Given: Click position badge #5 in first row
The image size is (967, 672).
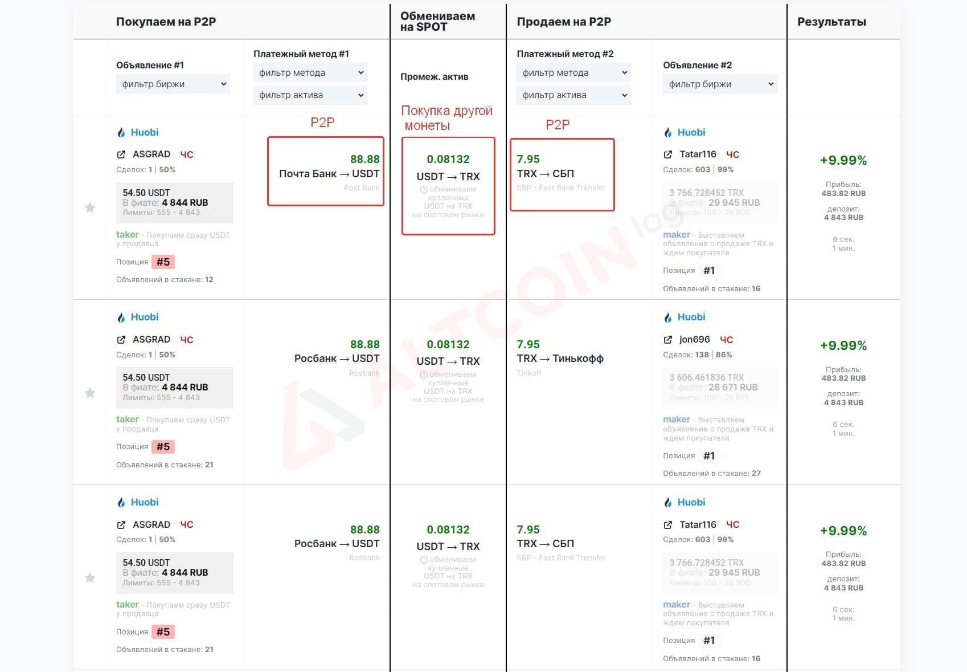Looking at the screenshot, I should point(163,262).
